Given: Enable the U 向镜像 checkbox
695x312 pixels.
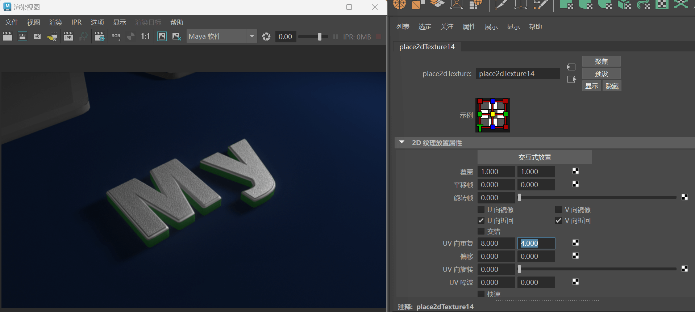Looking at the screenshot, I should click(x=481, y=210).
